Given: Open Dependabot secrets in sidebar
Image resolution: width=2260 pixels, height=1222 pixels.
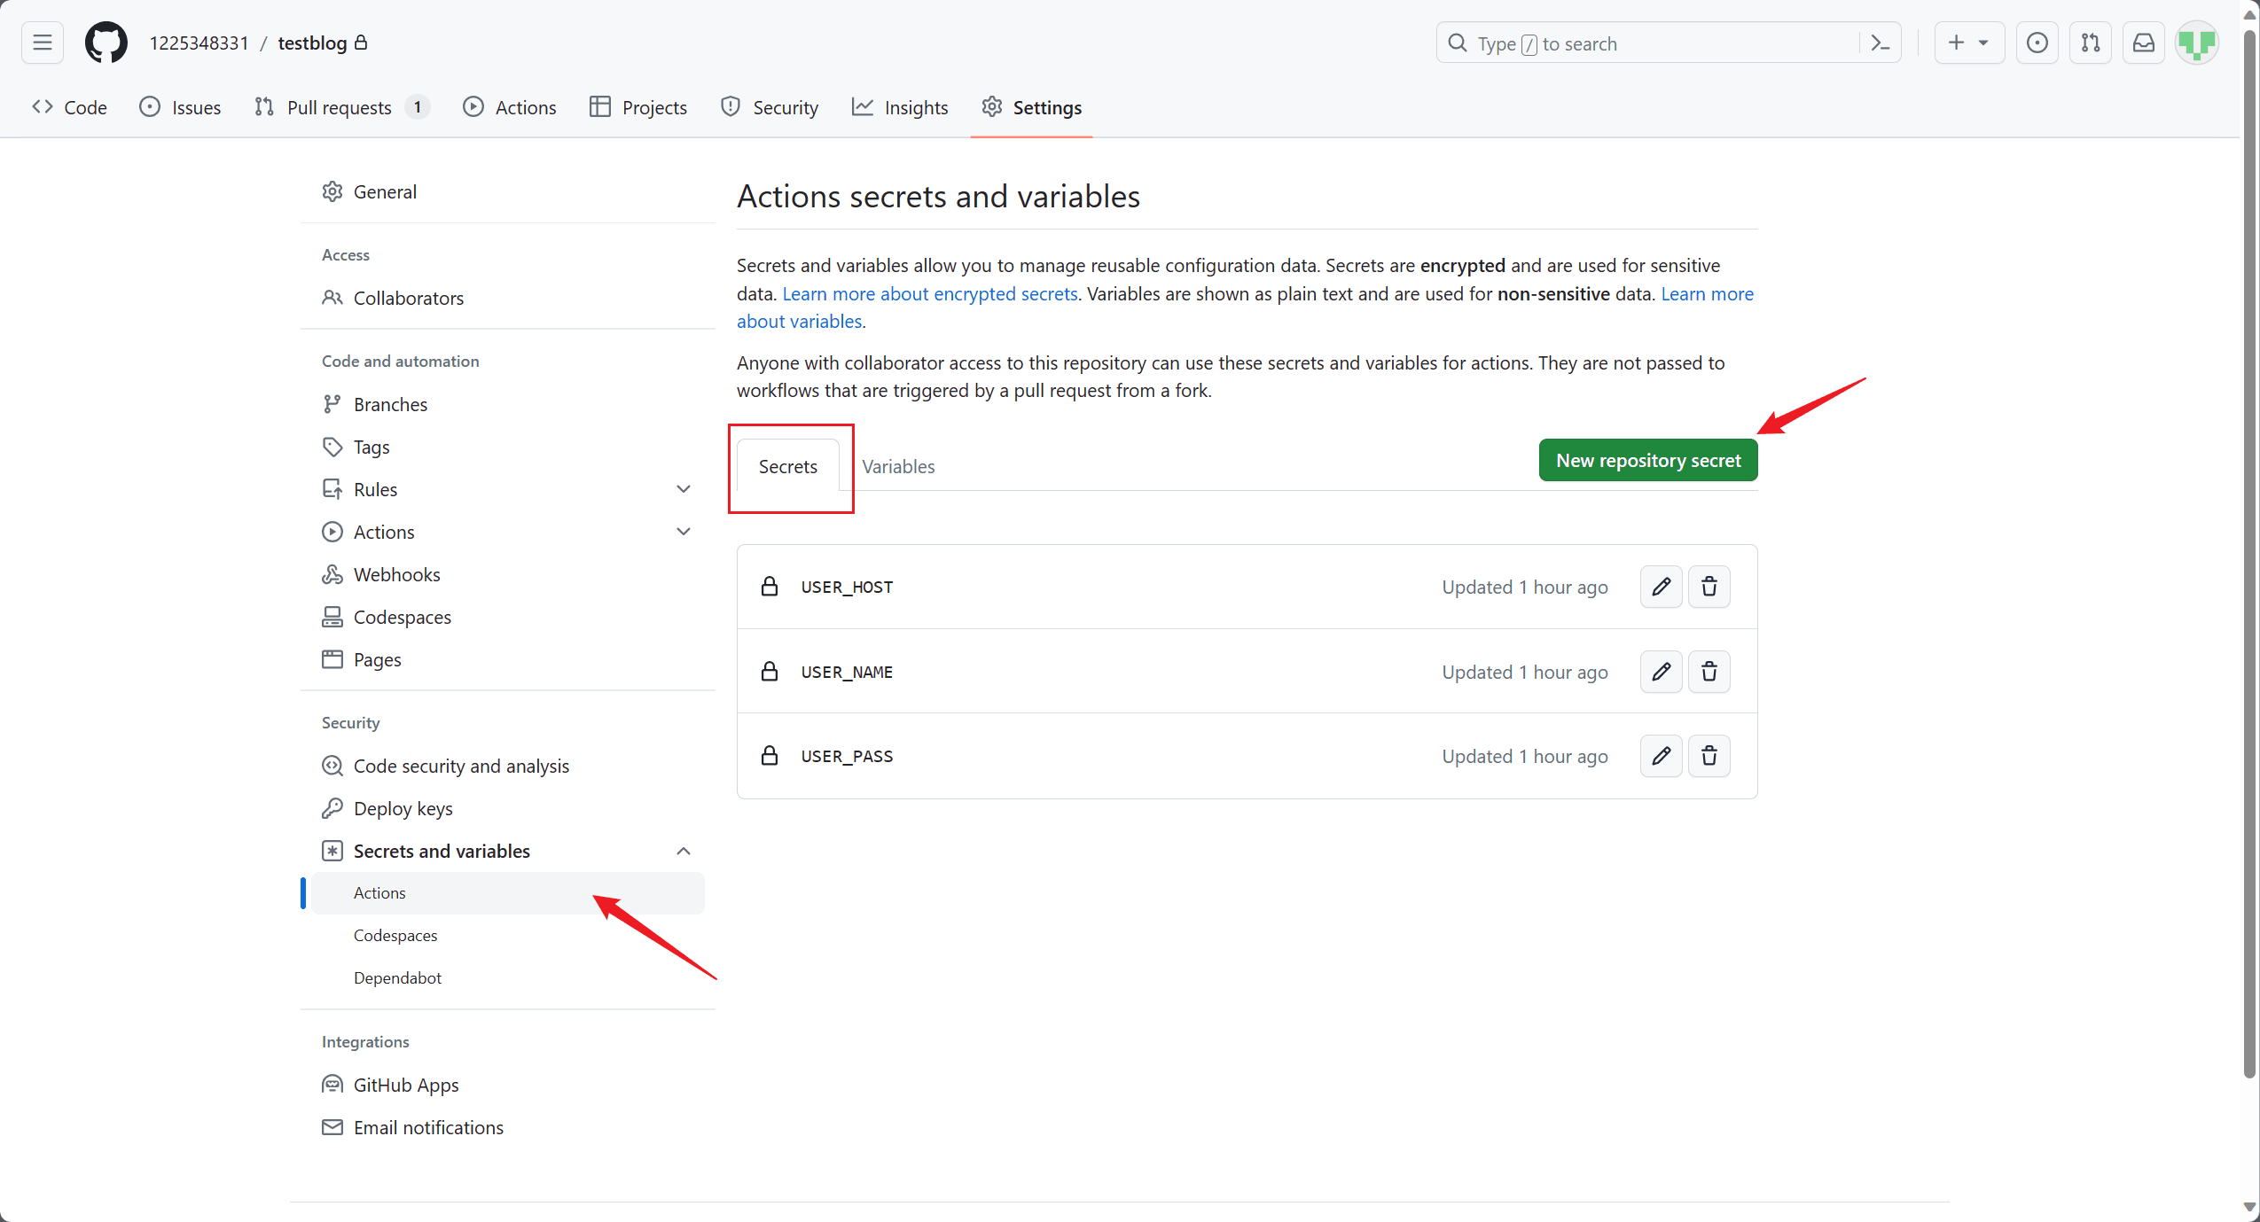Looking at the screenshot, I should (x=397, y=977).
